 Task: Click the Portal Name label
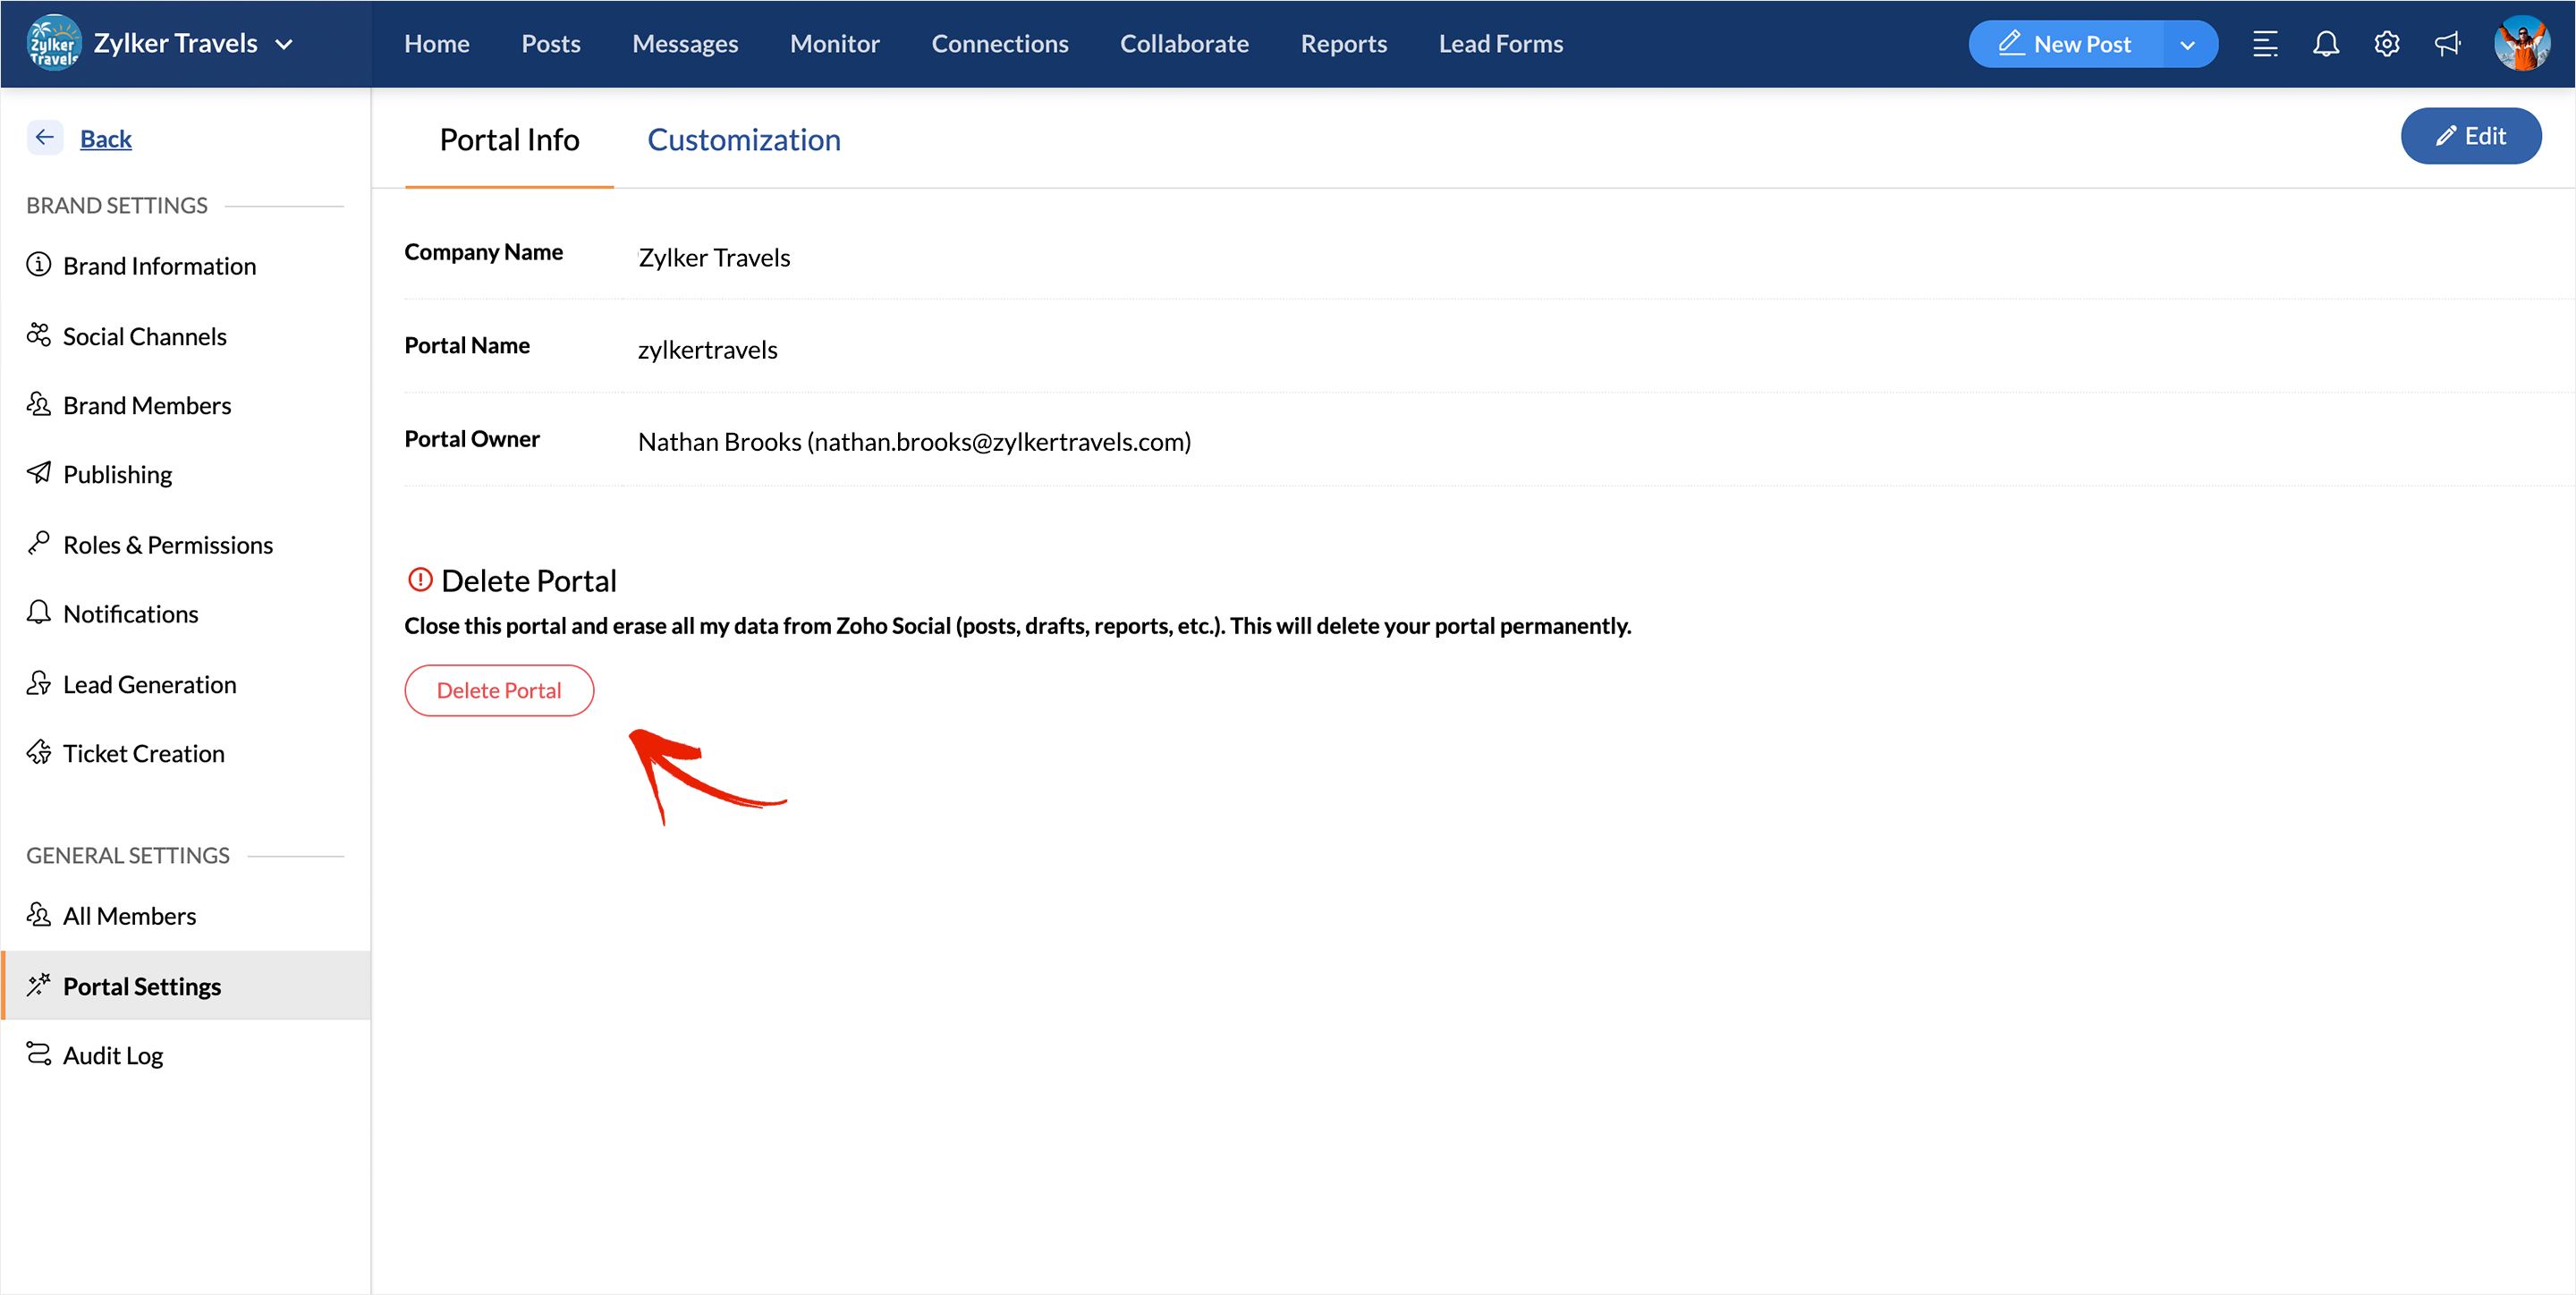click(467, 346)
